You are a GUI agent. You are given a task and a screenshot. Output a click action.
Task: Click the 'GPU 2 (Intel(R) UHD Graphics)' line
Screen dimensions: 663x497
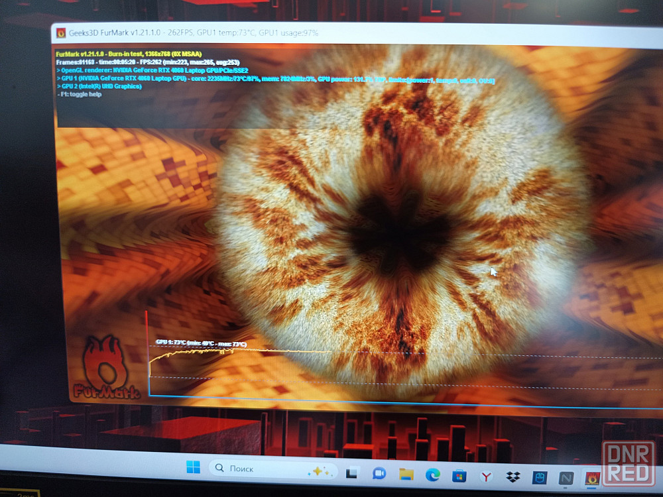coord(99,86)
